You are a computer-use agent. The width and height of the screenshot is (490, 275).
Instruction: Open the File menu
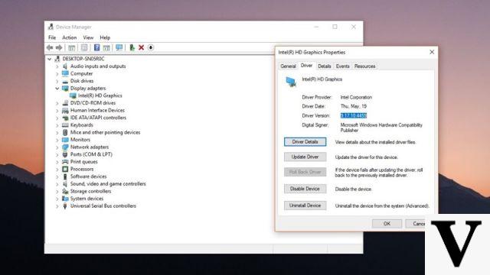tap(52, 37)
